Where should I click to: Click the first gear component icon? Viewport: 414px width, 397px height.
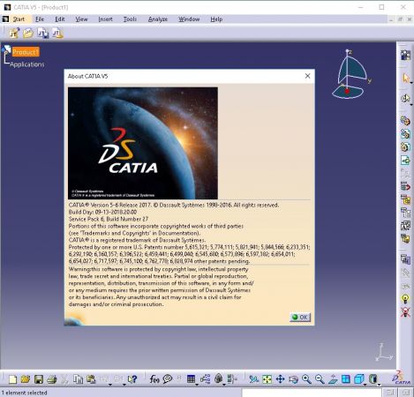coord(405,121)
